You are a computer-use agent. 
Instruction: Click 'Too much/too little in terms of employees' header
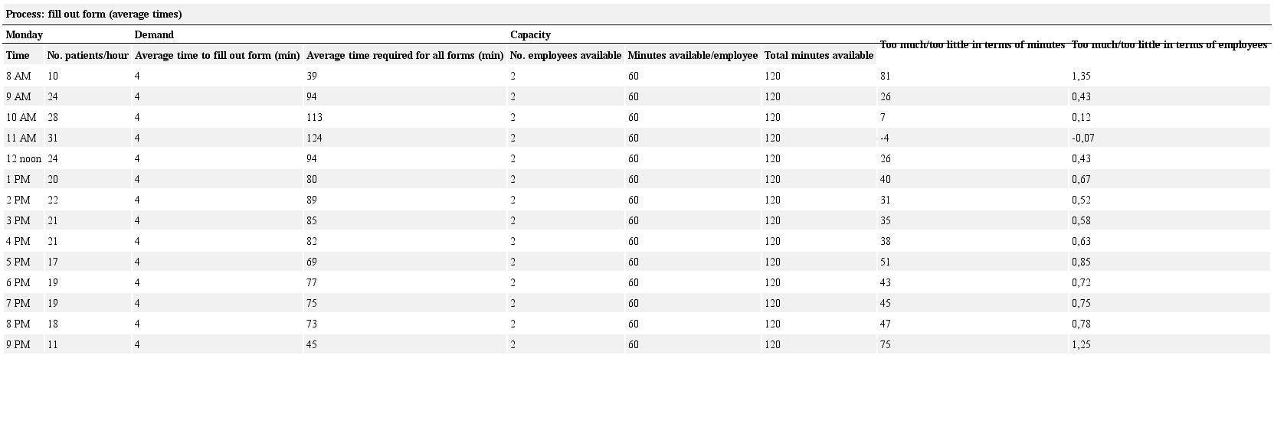(1169, 45)
